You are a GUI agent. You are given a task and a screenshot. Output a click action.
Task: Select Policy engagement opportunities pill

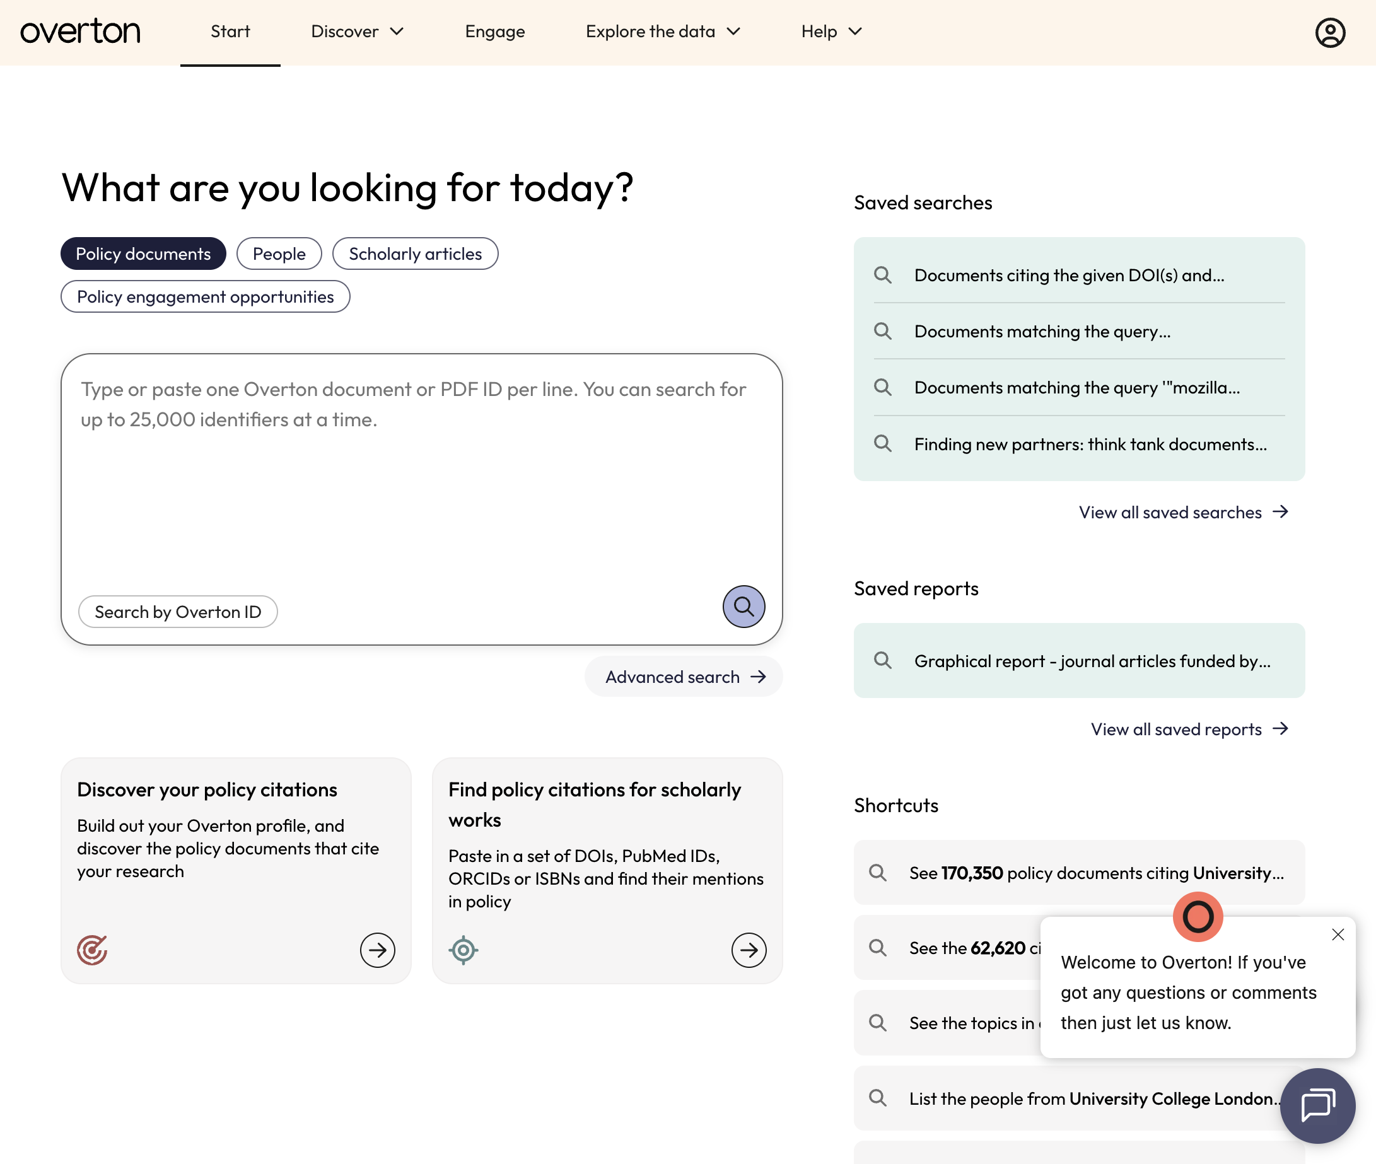[205, 296]
